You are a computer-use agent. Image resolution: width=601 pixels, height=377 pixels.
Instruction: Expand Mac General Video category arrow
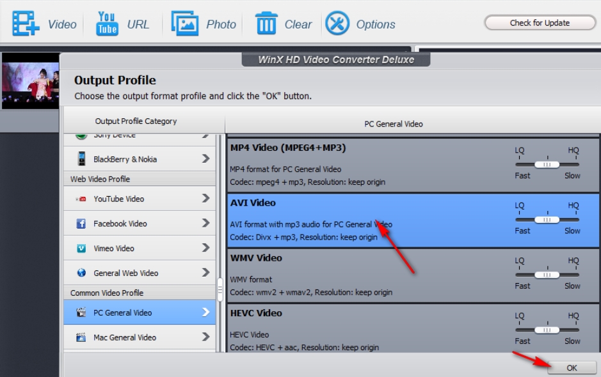pyautogui.click(x=206, y=337)
